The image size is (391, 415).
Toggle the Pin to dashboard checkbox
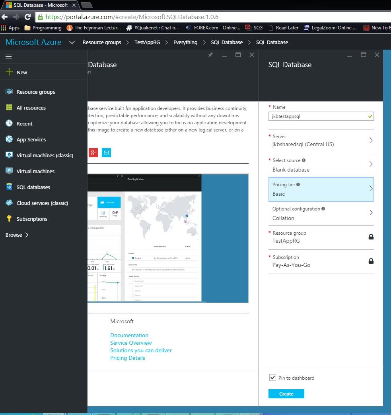click(x=272, y=377)
